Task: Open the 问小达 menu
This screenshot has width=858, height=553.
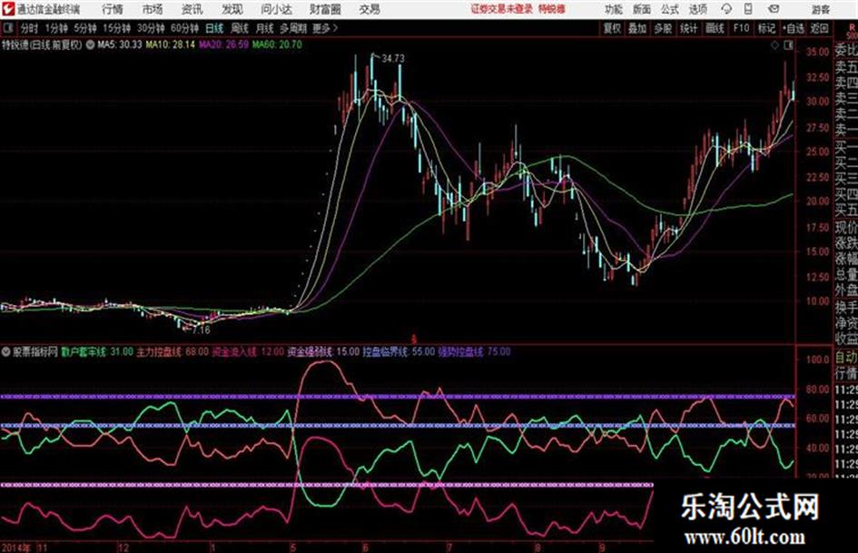Action: 276,9
